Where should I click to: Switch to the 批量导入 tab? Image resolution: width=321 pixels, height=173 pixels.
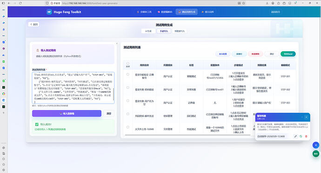(180, 31)
